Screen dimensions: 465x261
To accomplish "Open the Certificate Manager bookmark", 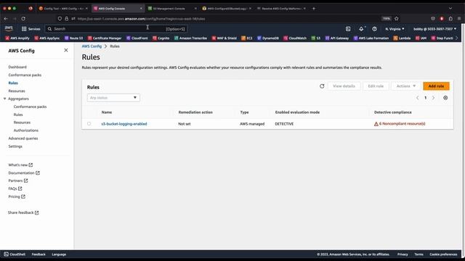I will (x=105, y=38).
